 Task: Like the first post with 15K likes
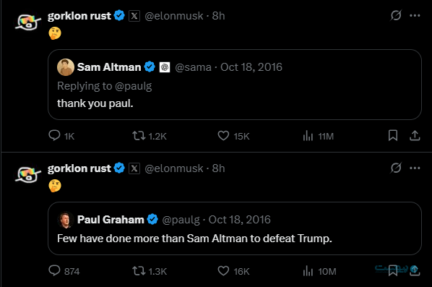tap(223, 136)
